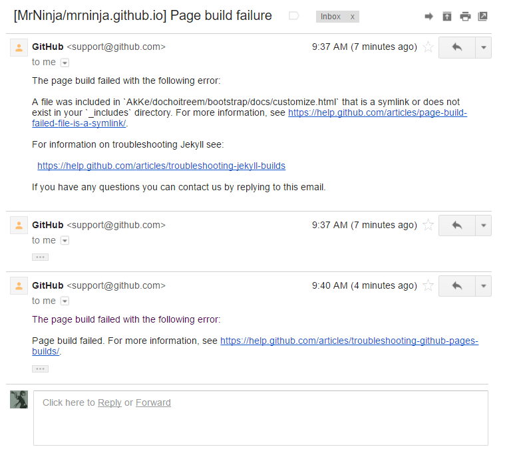The width and height of the screenshot is (519, 453).
Task: Click the Print all icon
Action: click(x=465, y=17)
